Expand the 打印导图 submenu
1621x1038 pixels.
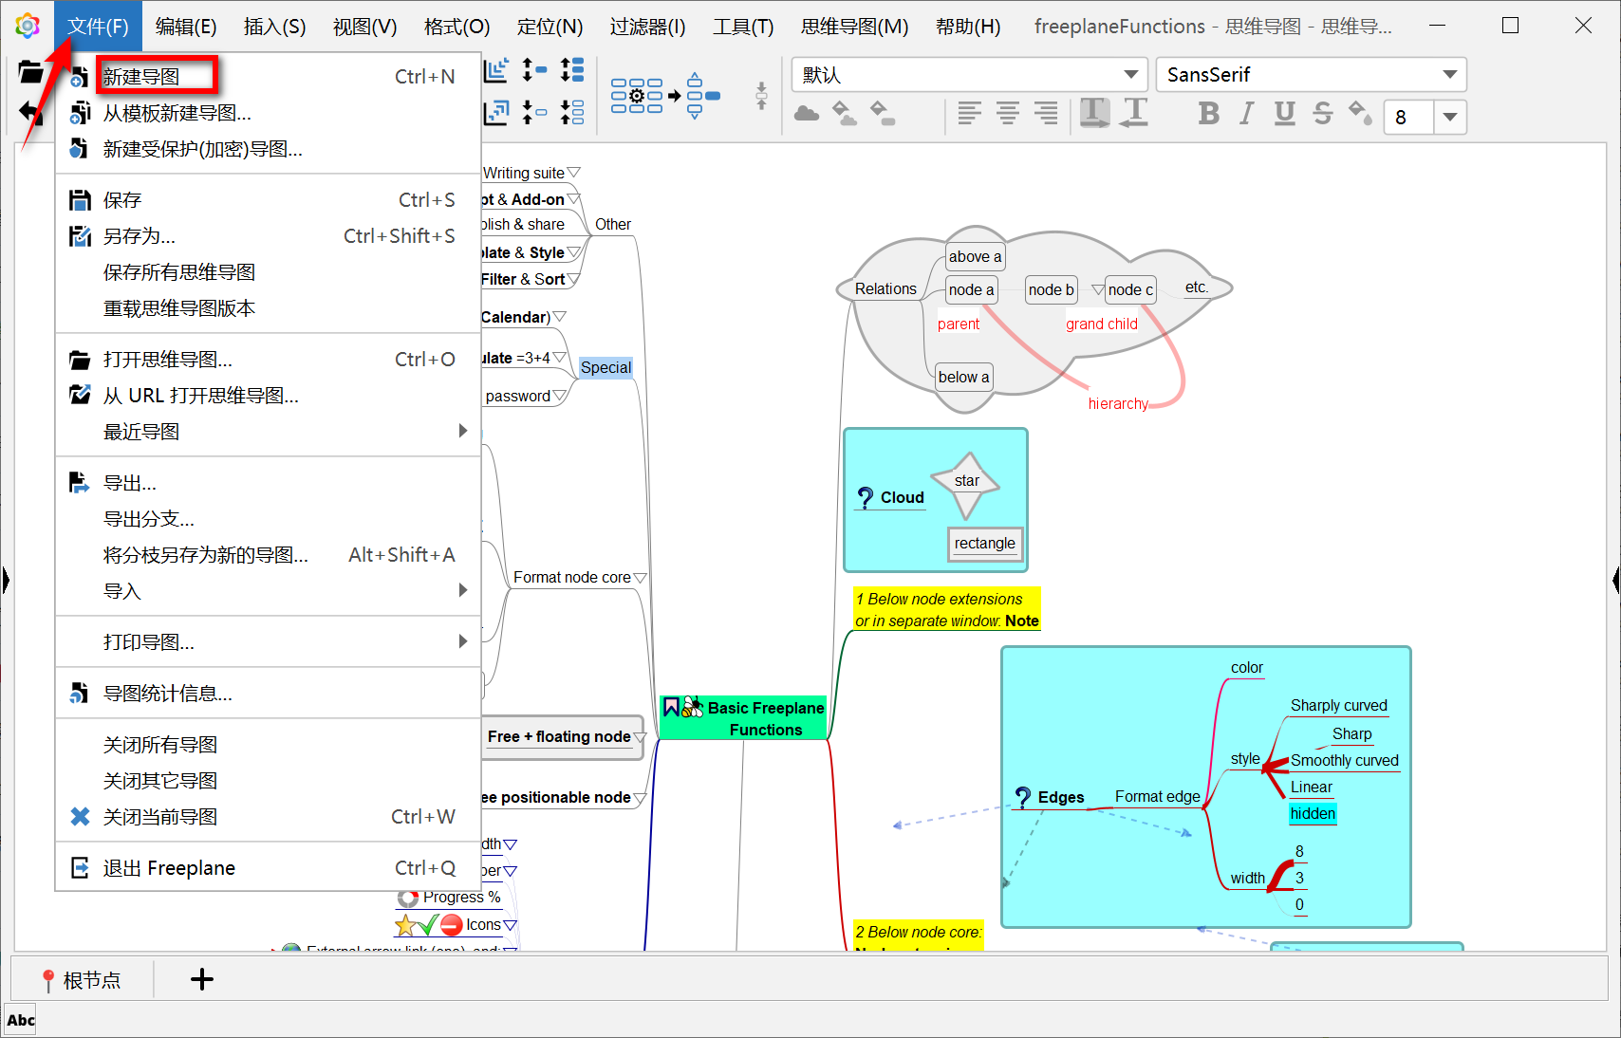(x=269, y=642)
